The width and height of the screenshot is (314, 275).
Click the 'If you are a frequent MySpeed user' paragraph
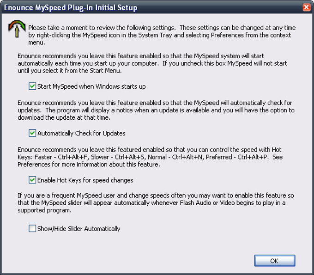click(156, 202)
